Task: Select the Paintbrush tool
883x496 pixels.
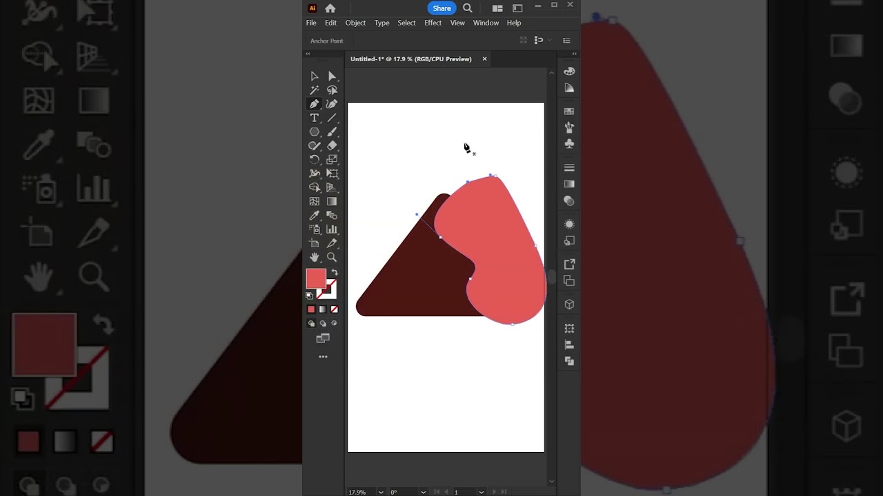Action: [x=332, y=132]
